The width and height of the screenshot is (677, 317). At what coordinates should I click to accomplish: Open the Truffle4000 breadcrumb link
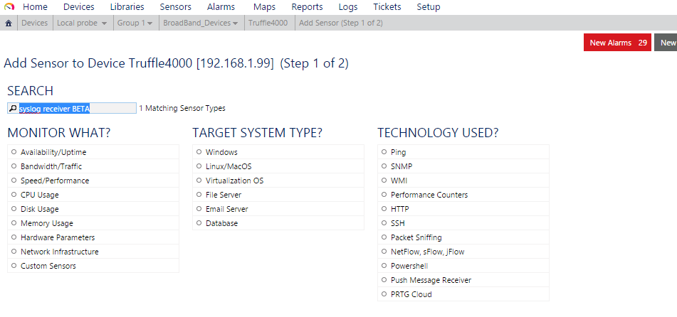pyautogui.click(x=268, y=23)
